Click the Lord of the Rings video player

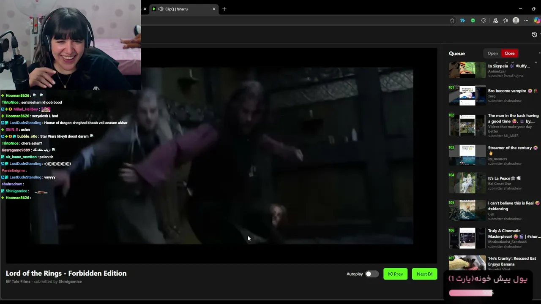[221, 155]
